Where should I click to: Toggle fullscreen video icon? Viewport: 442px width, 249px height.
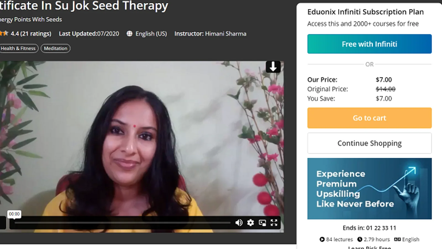(274, 223)
